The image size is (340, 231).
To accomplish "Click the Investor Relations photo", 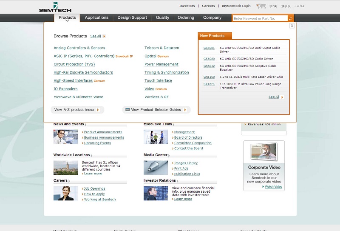I will (156, 193).
